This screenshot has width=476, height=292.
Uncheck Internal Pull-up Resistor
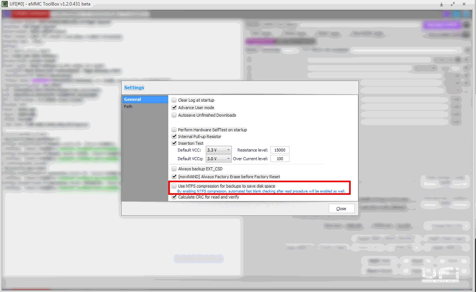[174, 136]
